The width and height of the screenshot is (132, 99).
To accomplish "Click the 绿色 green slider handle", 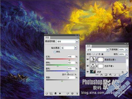I will point(58,66).
